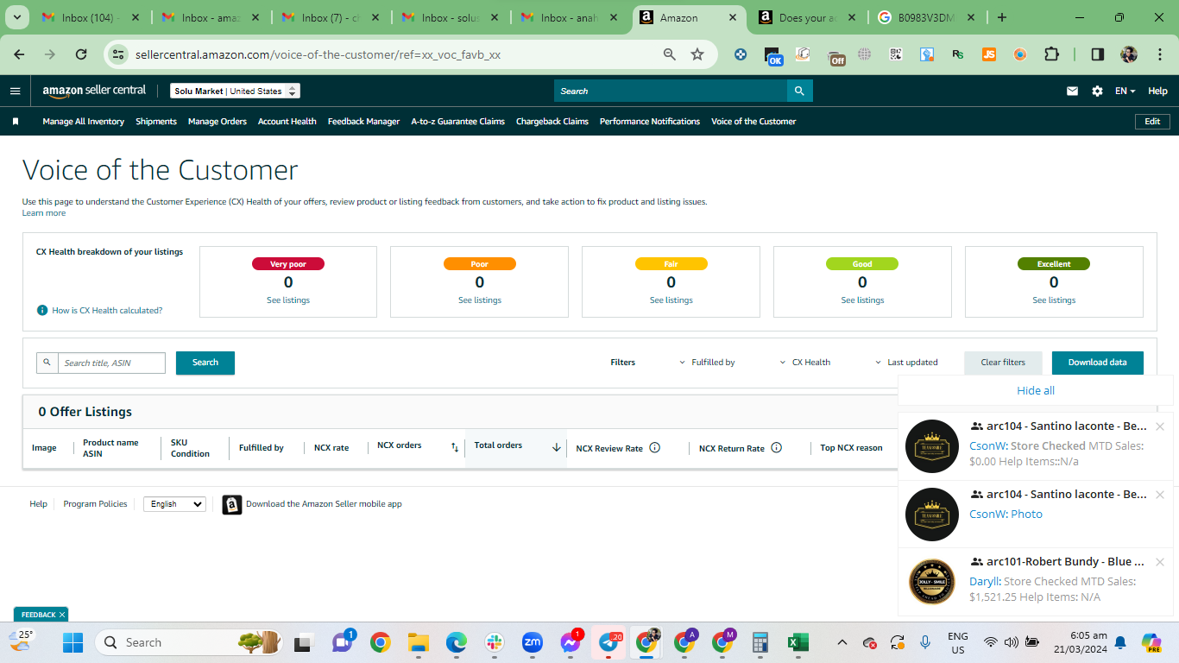
Task: Close the FEEDBACK tag
Action: pyautogui.click(x=62, y=615)
